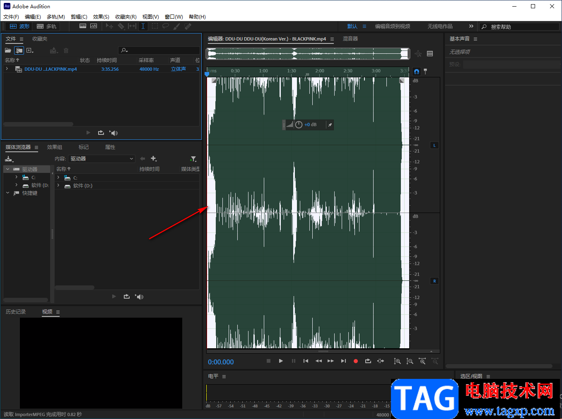This screenshot has width=562, height=419.
Task: Select the Move tool in toolbar
Action: tap(109, 26)
